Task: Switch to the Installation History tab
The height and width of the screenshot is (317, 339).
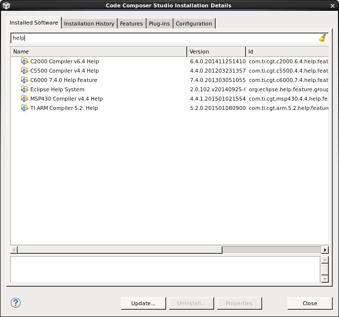Action: (x=89, y=24)
